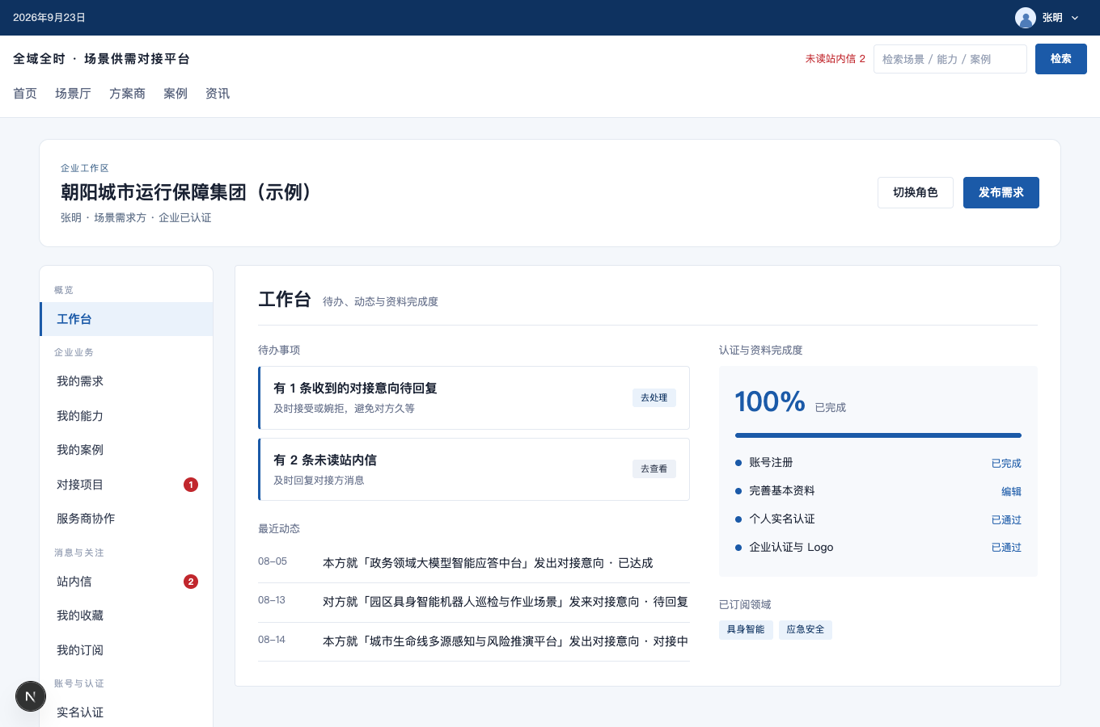Click the 08-05 政务领域大模型智能应答中台 activity entry
This screenshot has height=727, width=1100.
tap(474, 563)
